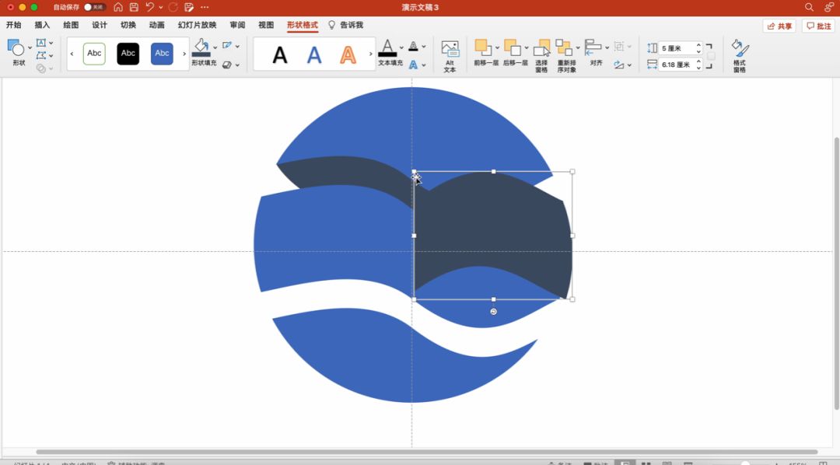Click the 文本填充 text fill icon
The width and height of the screenshot is (840, 465).
pyautogui.click(x=387, y=47)
